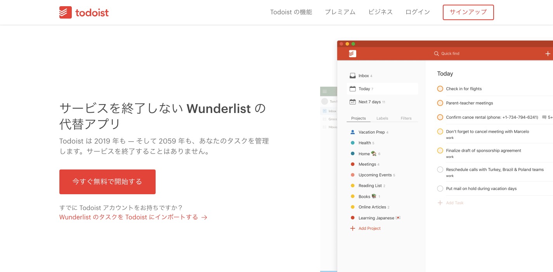The image size is (553, 272).
Task: Click the green maximize window dot
Action: 353,44
